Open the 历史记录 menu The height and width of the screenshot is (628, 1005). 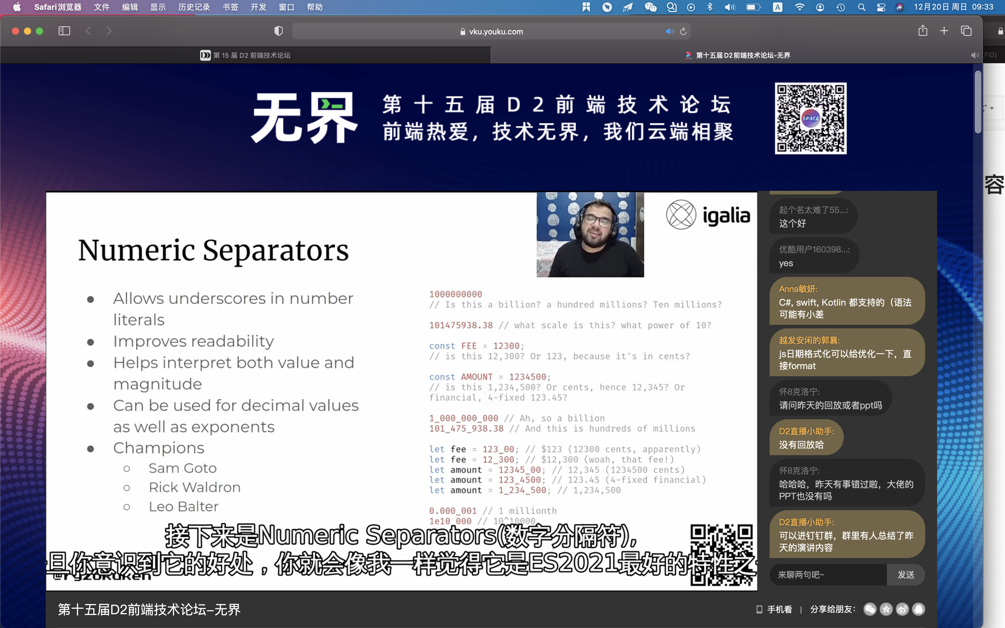(194, 7)
